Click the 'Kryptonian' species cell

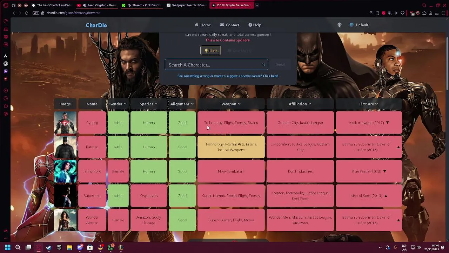[148, 196]
